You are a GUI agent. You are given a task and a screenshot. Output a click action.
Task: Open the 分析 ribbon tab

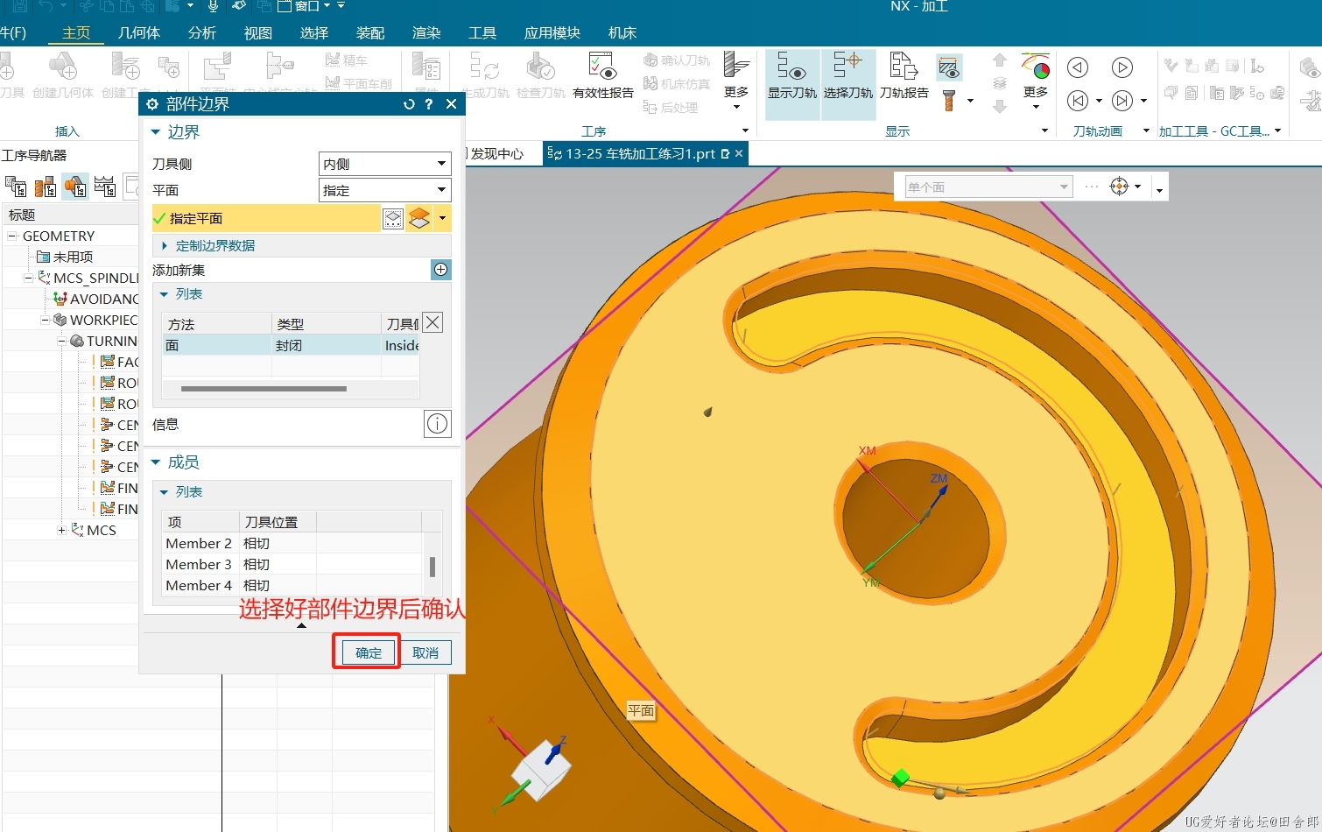pyautogui.click(x=202, y=32)
